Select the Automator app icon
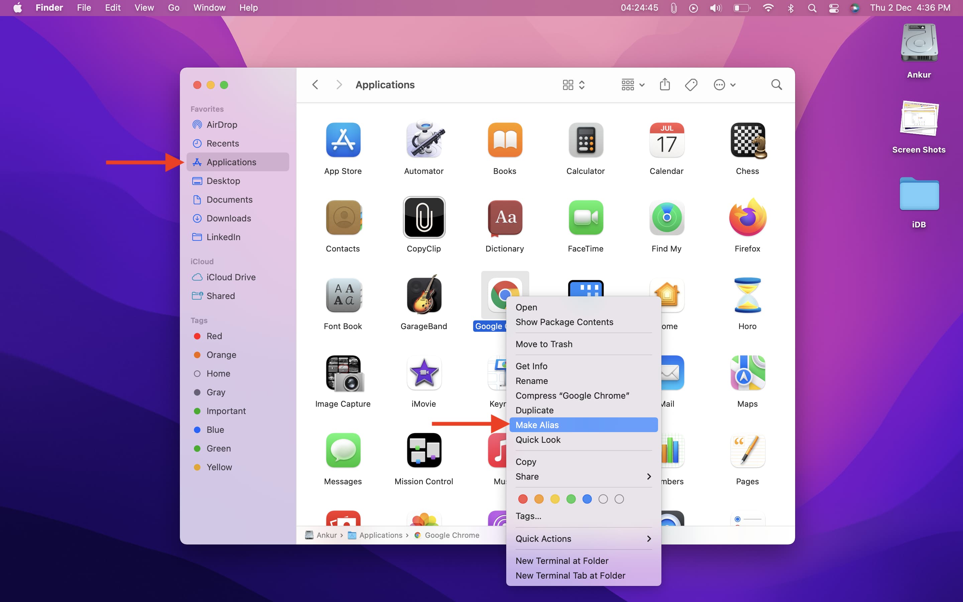The width and height of the screenshot is (963, 602). click(x=424, y=139)
